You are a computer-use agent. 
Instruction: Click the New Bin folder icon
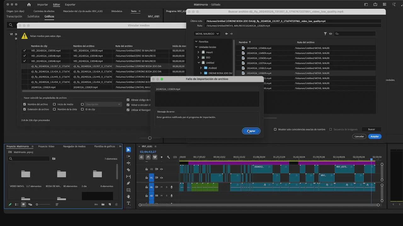click(x=103, y=204)
